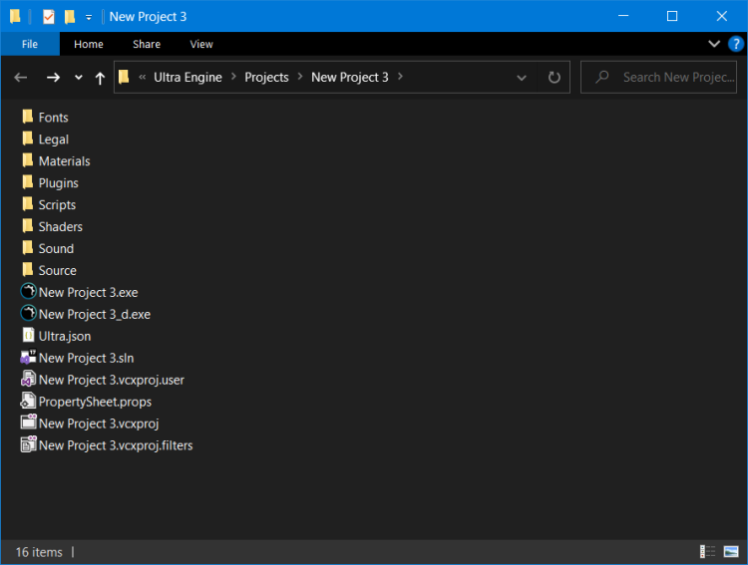Click the Refresh button in address bar

click(x=555, y=78)
